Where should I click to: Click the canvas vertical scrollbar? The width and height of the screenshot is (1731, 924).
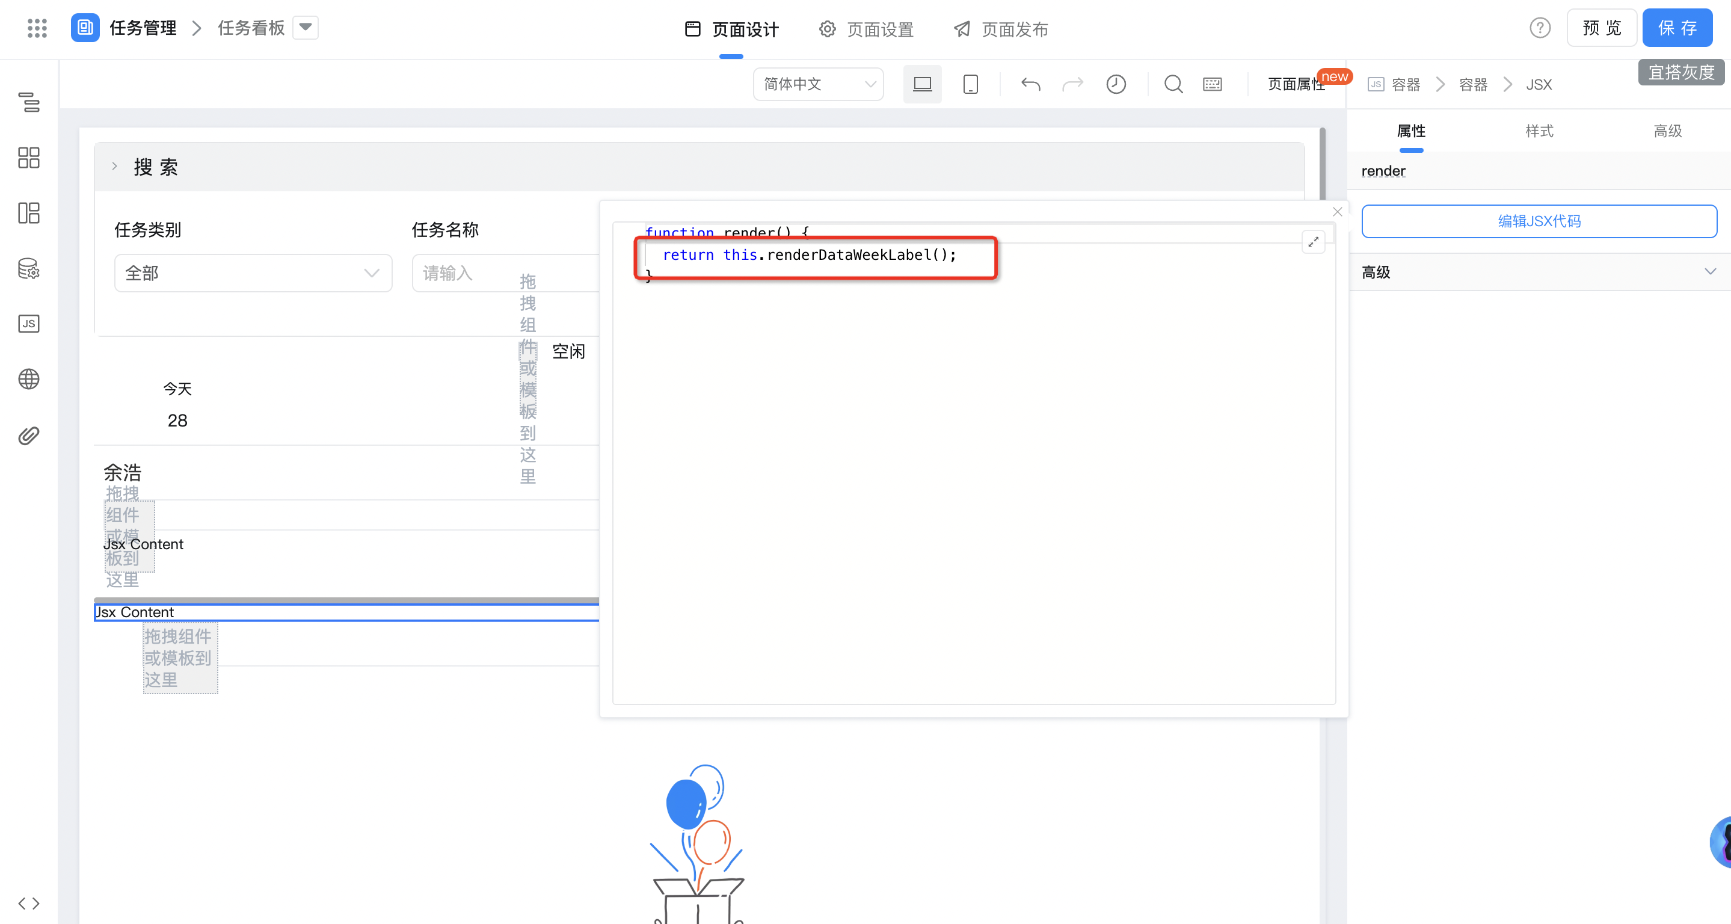(x=1322, y=164)
